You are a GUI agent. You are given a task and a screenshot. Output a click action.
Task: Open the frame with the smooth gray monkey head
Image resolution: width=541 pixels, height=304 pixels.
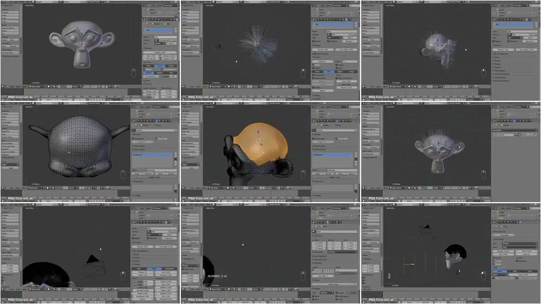90,50
